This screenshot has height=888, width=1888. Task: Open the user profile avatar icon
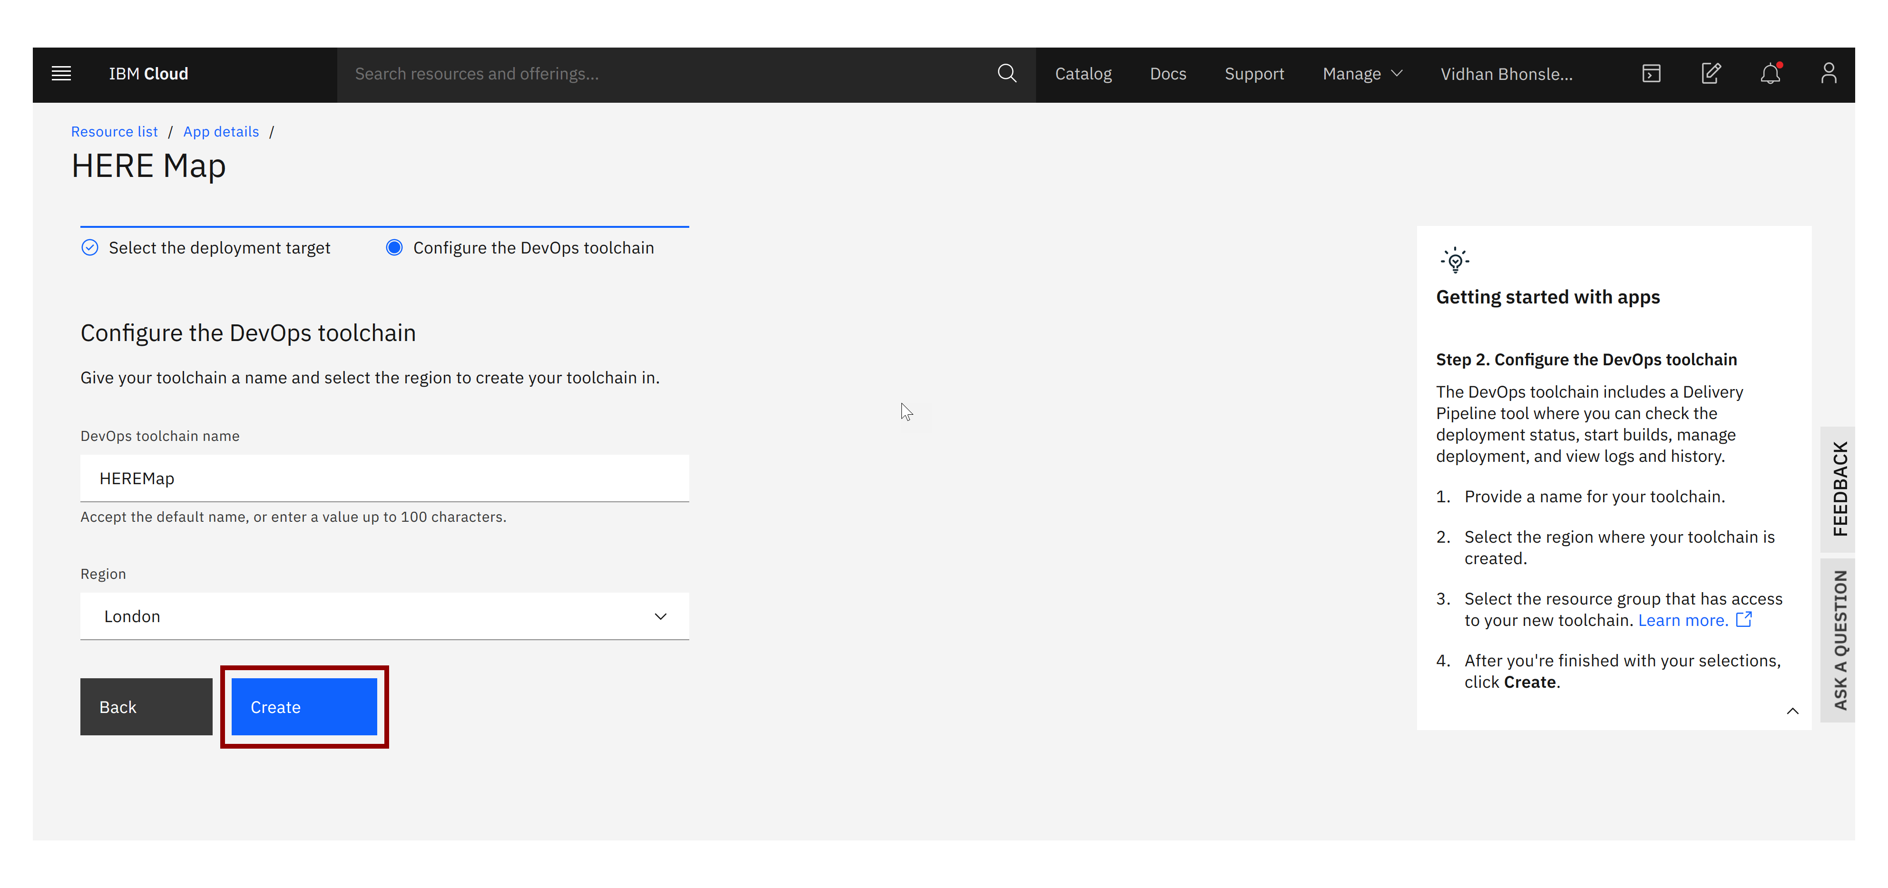click(1829, 74)
